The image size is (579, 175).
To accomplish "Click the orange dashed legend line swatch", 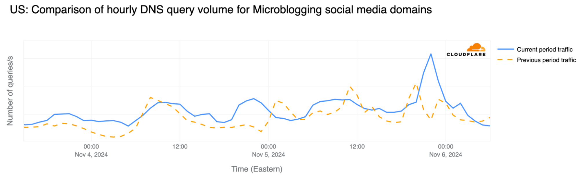I will (x=505, y=60).
